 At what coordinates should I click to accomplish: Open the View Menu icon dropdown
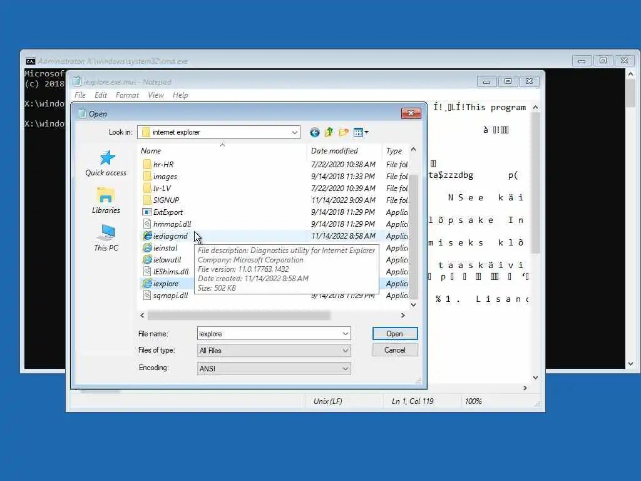[361, 132]
